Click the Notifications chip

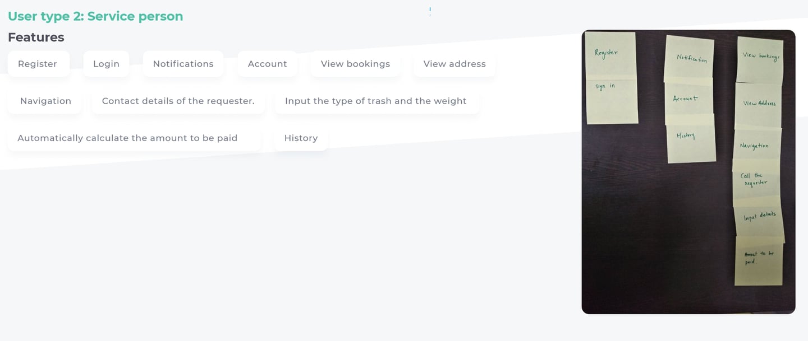183,64
